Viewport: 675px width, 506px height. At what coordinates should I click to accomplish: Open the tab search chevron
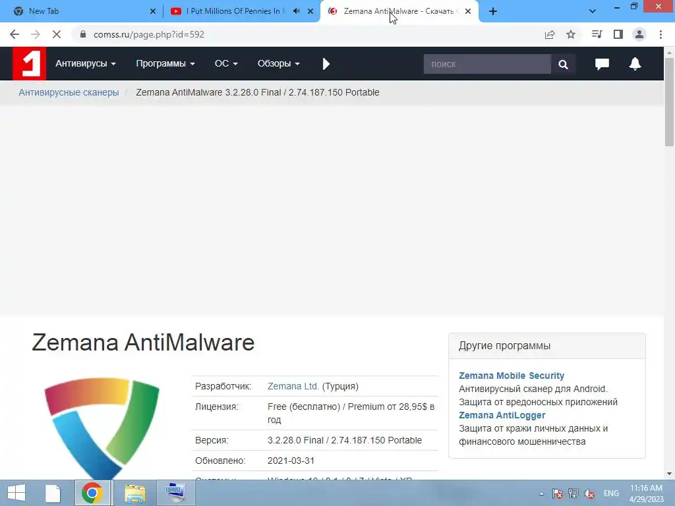(x=593, y=11)
